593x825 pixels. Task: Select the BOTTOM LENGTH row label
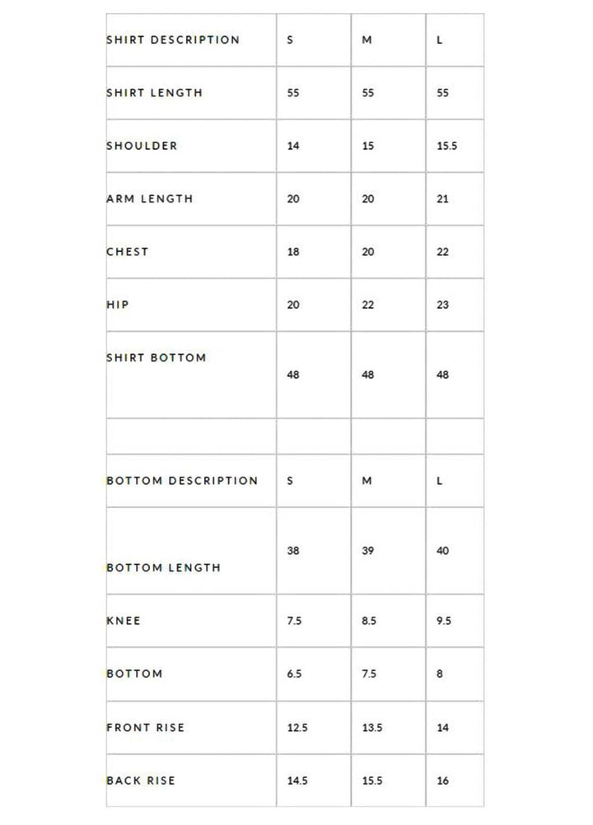(x=164, y=567)
